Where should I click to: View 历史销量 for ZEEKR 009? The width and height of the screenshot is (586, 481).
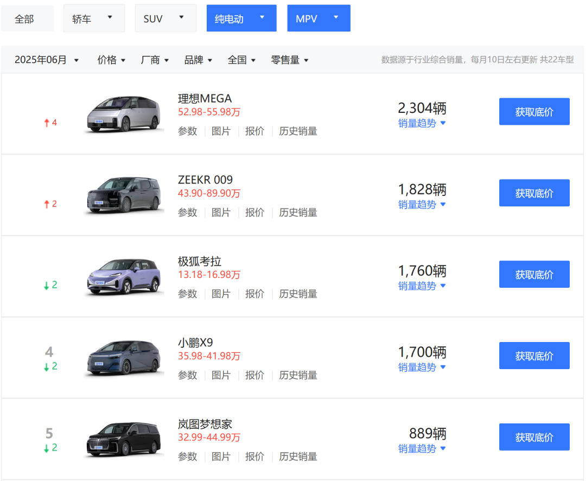point(298,212)
